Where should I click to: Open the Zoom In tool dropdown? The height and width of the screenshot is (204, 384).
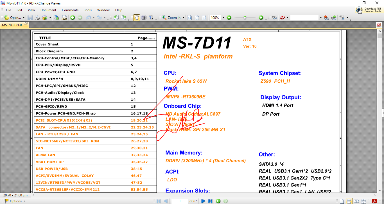point(184,18)
